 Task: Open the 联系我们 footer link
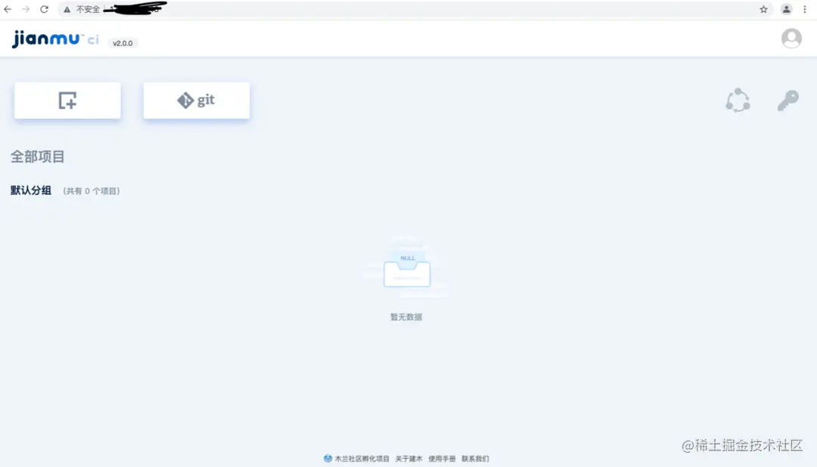click(475, 459)
